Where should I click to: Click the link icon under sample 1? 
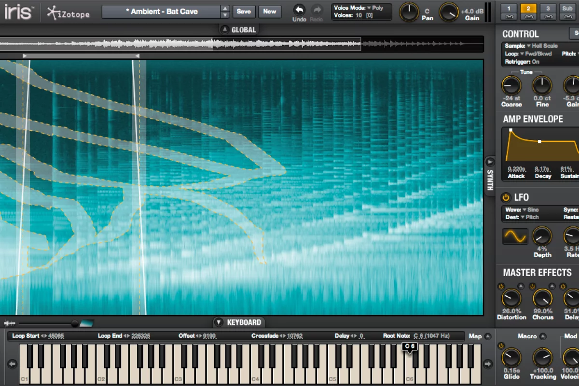click(509, 18)
